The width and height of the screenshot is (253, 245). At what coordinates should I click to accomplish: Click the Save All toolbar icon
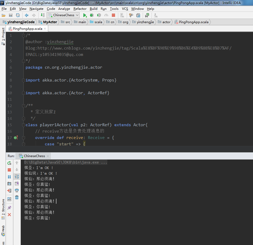coord(11,15)
